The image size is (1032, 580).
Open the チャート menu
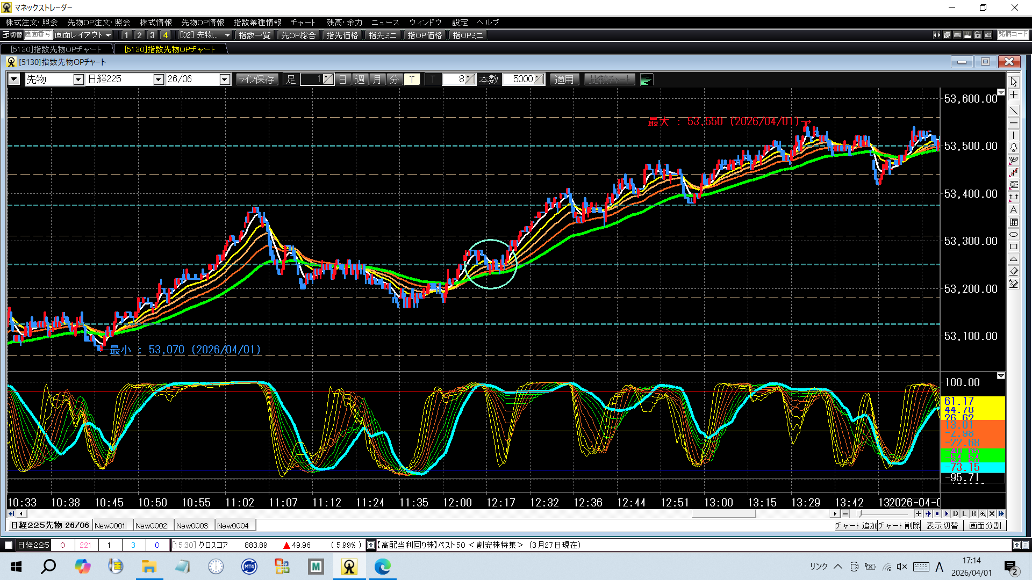pos(303,22)
